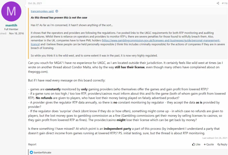Click the 'trancemonkey said:' quote link

(42, 11)
